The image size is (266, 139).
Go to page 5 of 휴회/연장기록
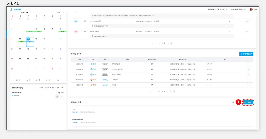click(167, 92)
